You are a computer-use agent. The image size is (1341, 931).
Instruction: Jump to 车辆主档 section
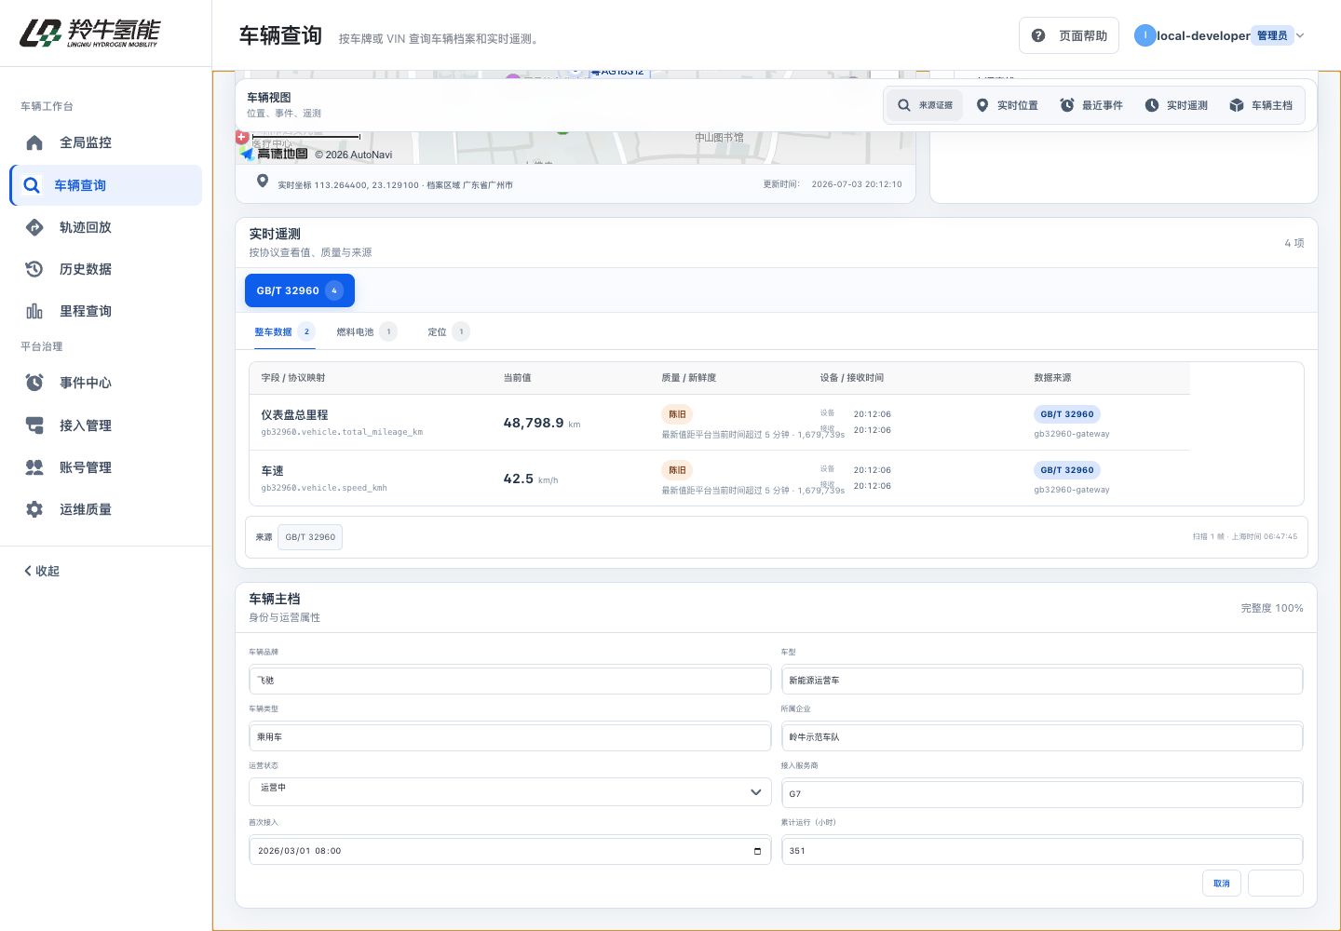(x=1261, y=105)
